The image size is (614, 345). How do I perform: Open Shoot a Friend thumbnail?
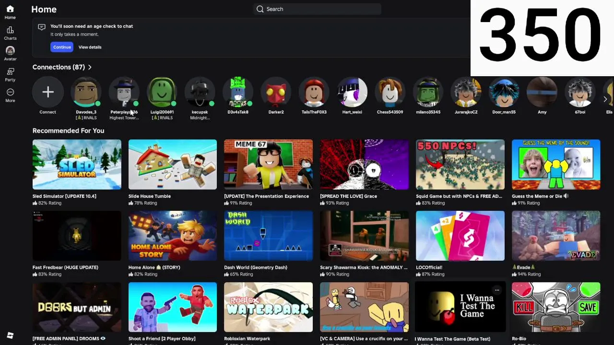click(x=173, y=307)
